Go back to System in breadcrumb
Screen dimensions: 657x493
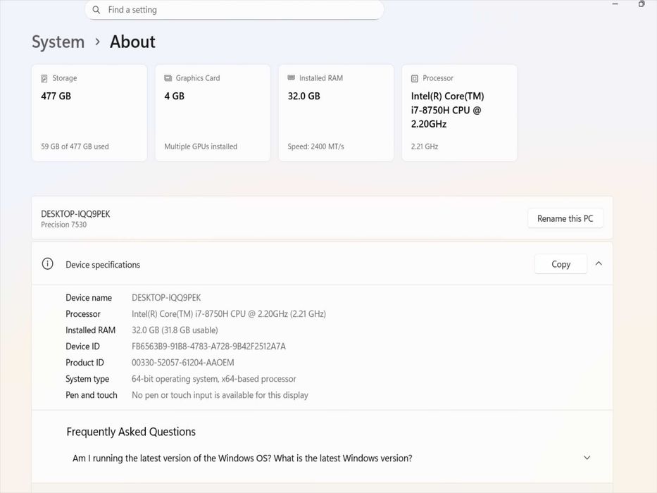(58, 42)
